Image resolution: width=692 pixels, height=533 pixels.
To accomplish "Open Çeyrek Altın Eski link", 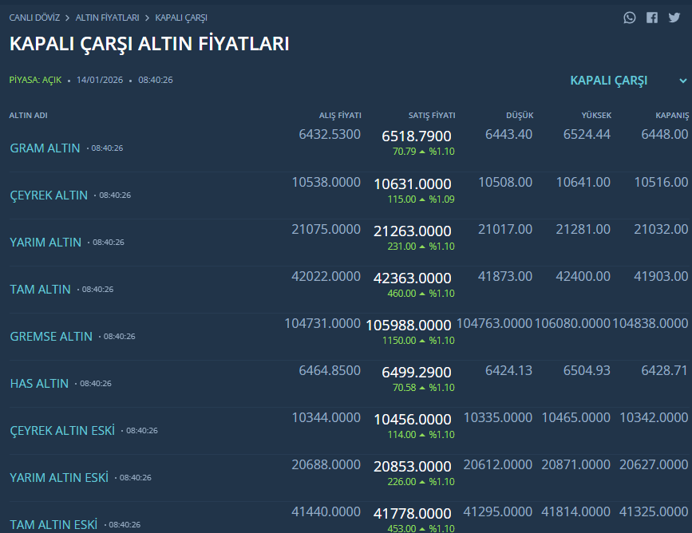I will [62, 431].
